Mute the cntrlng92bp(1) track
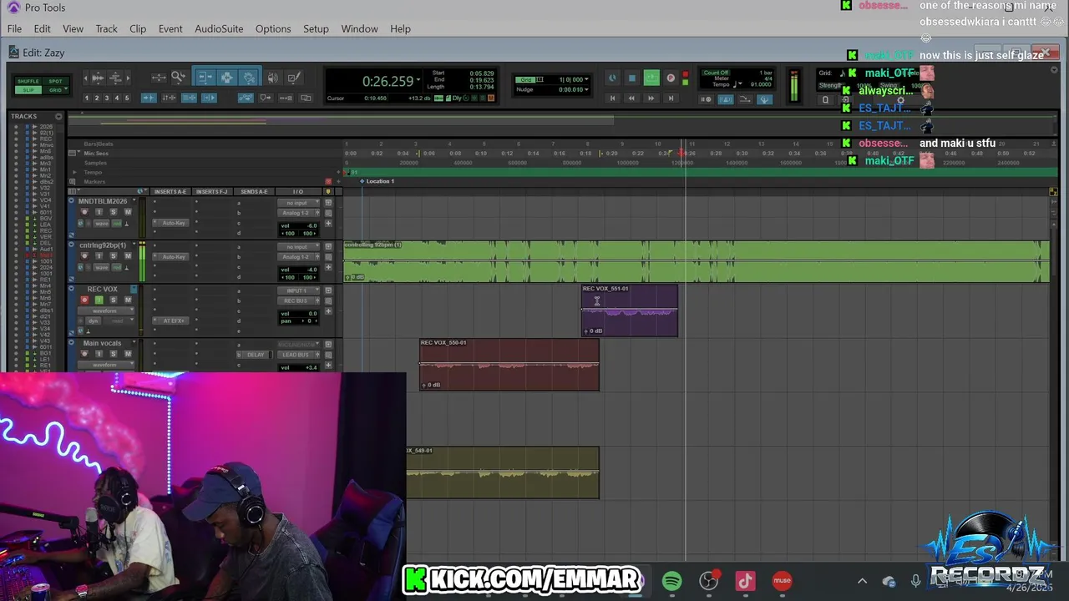The image size is (1069, 601). coord(128,255)
